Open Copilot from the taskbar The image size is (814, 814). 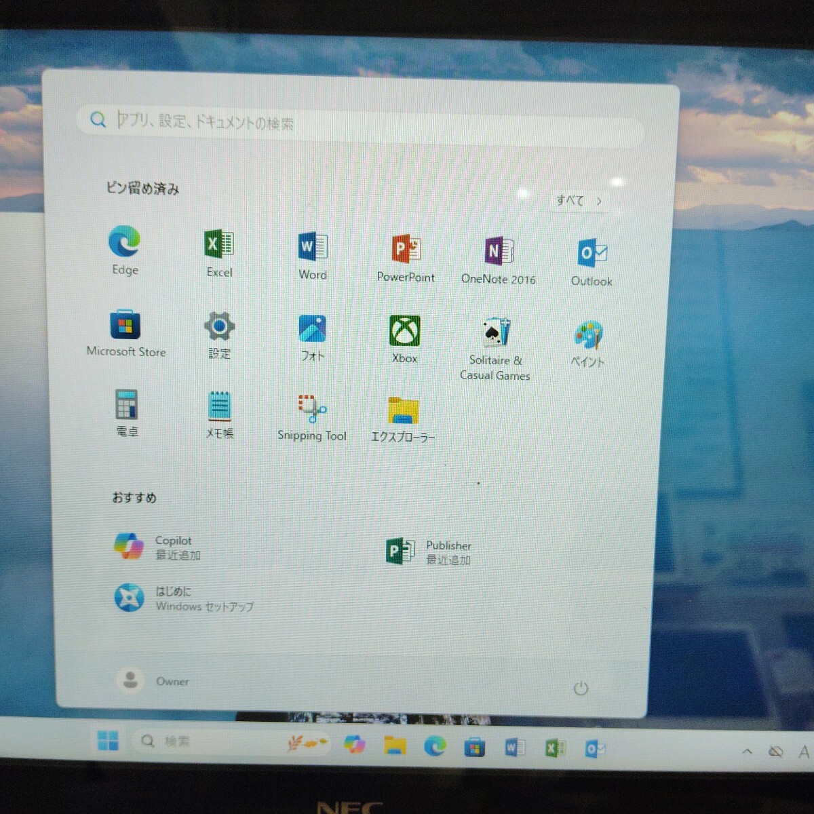(354, 744)
